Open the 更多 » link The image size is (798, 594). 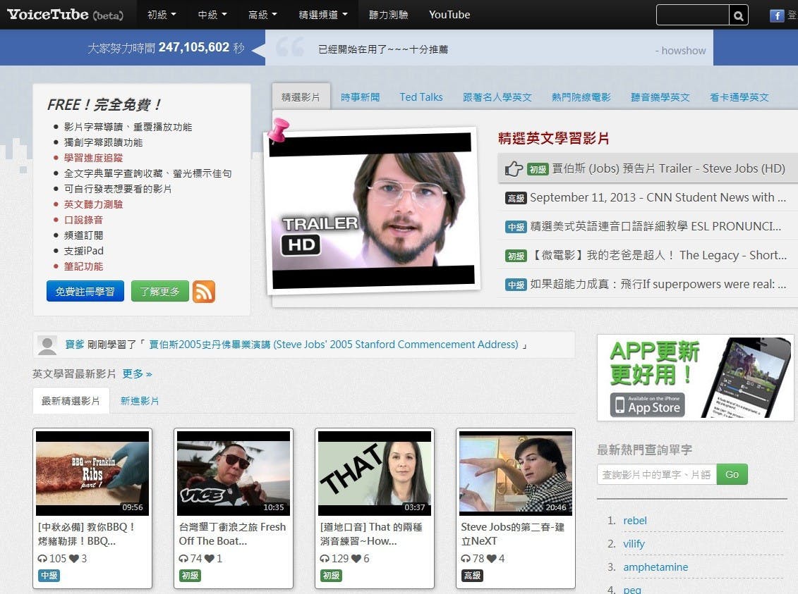click(x=137, y=374)
